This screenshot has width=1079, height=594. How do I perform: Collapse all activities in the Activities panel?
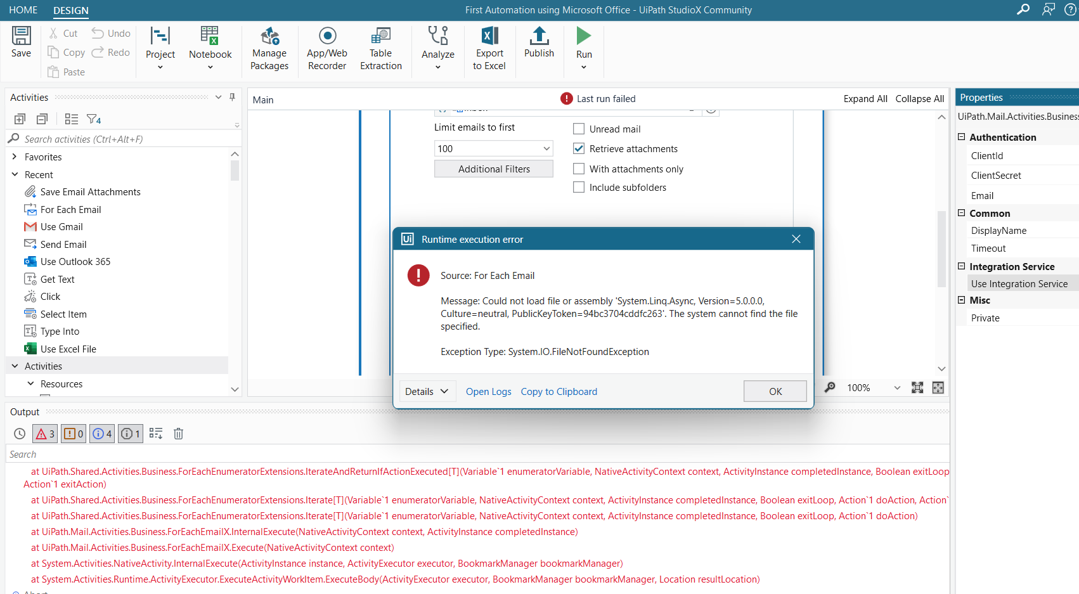click(x=42, y=119)
